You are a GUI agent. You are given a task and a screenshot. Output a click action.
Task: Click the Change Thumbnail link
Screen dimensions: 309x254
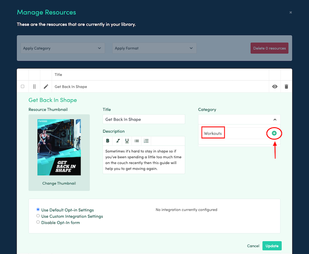(59, 183)
